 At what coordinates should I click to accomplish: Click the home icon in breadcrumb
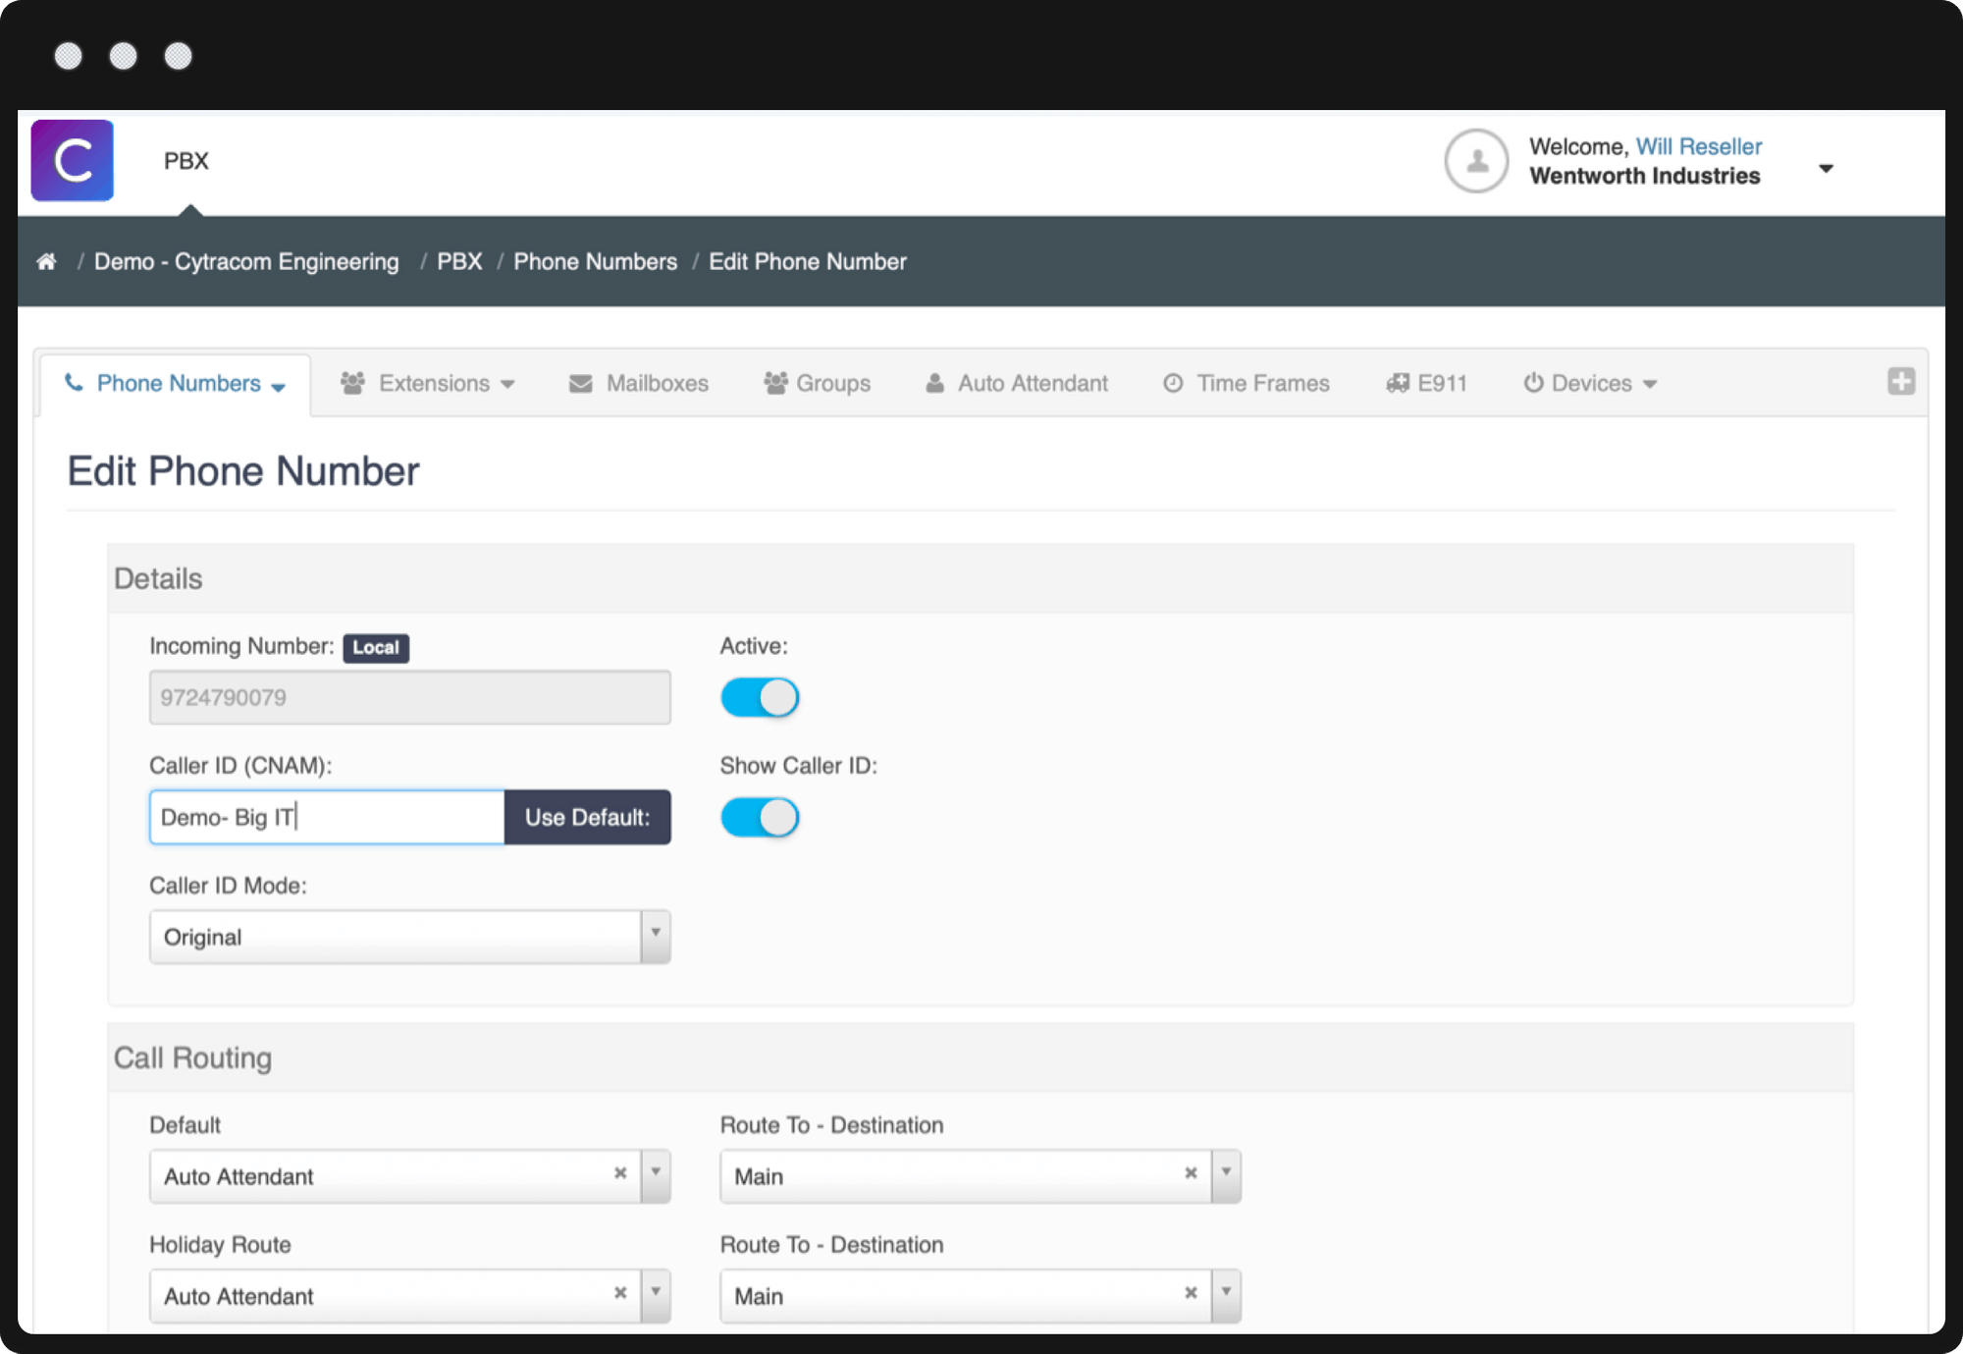[x=46, y=261]
